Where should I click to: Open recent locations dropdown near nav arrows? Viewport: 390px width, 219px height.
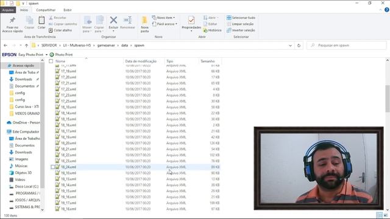pos(20,46)
